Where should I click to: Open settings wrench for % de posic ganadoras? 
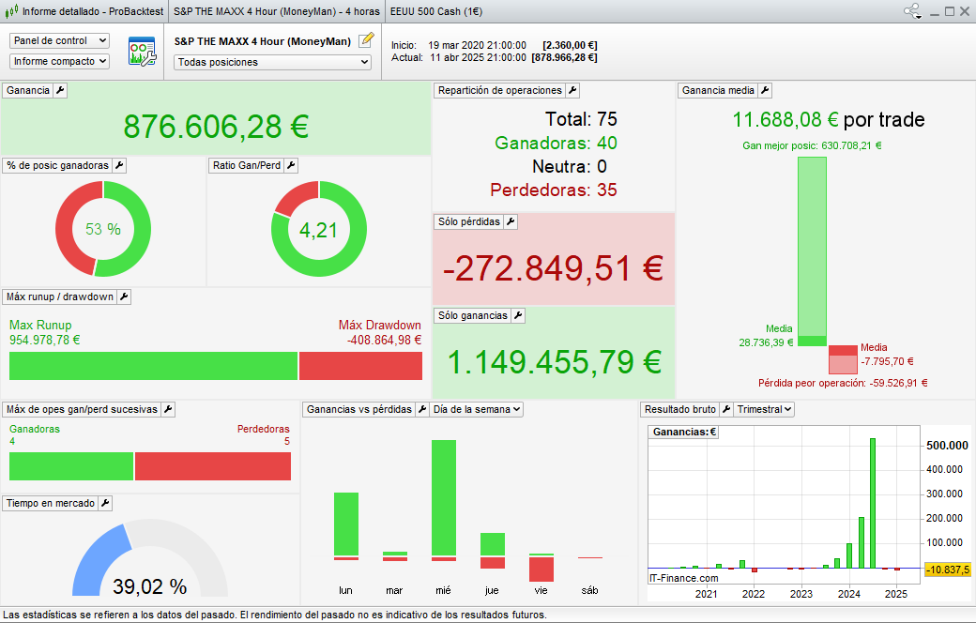point(119,165)
